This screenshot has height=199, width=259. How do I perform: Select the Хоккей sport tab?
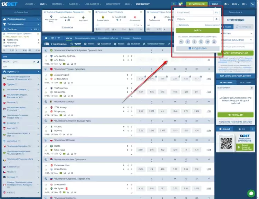(x=119, y=44)
